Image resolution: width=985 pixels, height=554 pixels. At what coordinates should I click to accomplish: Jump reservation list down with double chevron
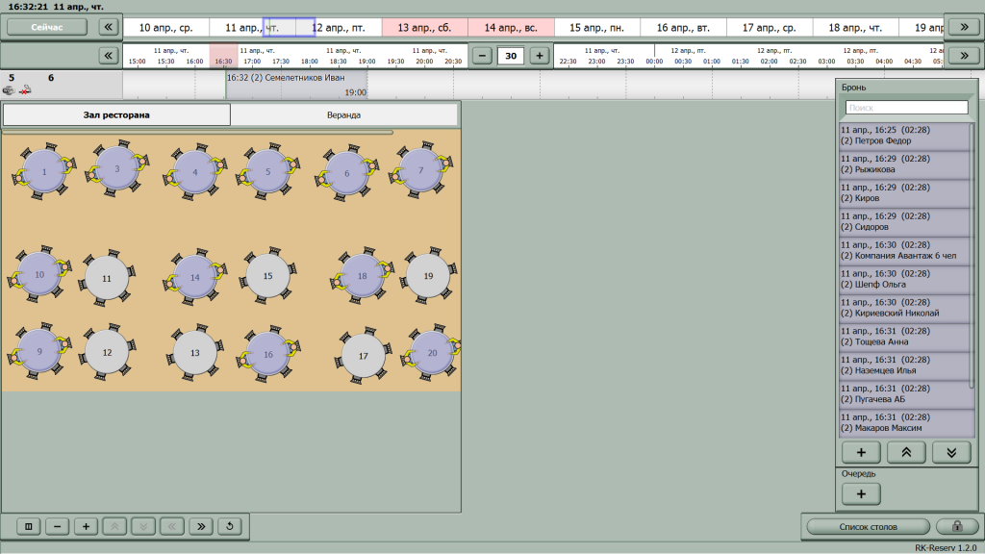pos(951,452)
